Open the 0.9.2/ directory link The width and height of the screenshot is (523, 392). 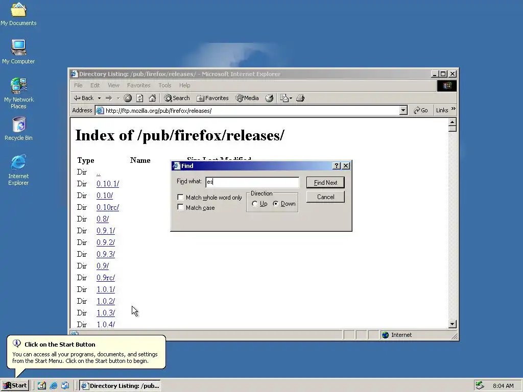point(106,242)
